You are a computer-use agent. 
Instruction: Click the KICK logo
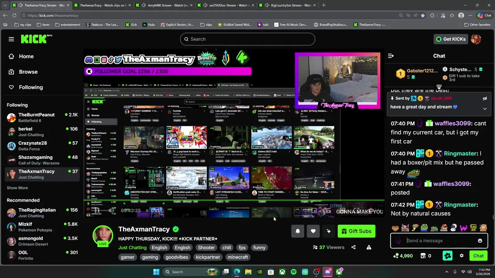pos(36,39)
